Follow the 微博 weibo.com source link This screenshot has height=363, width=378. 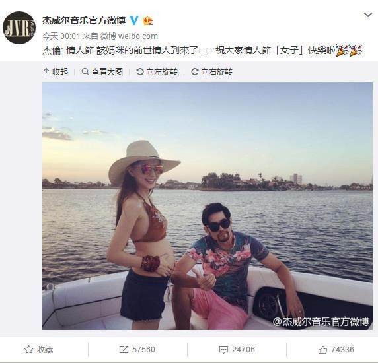129,36
